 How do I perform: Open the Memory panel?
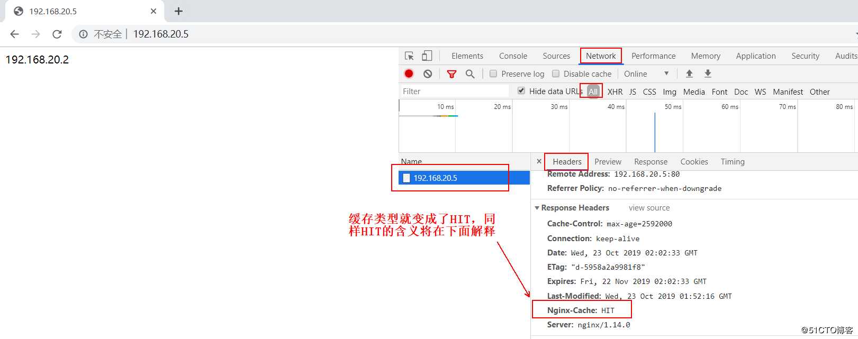[706, 56]
